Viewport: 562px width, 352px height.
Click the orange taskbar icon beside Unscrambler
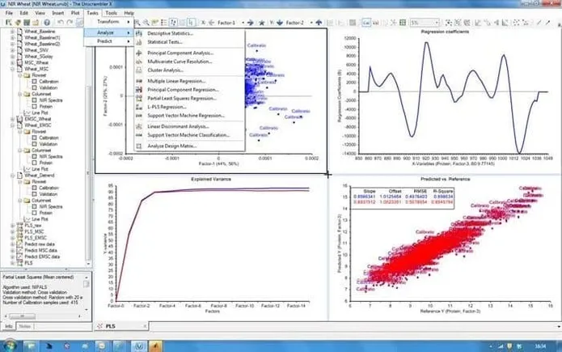pos(155,346)
